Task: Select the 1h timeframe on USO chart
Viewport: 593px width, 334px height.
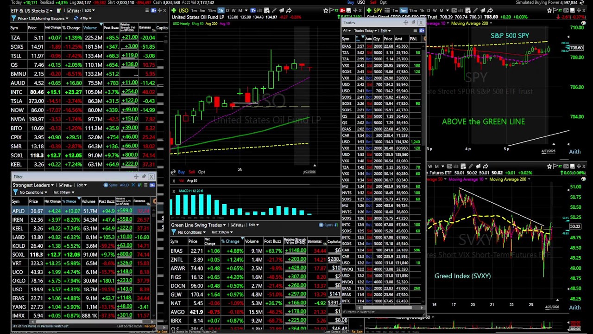Action: 221,10
